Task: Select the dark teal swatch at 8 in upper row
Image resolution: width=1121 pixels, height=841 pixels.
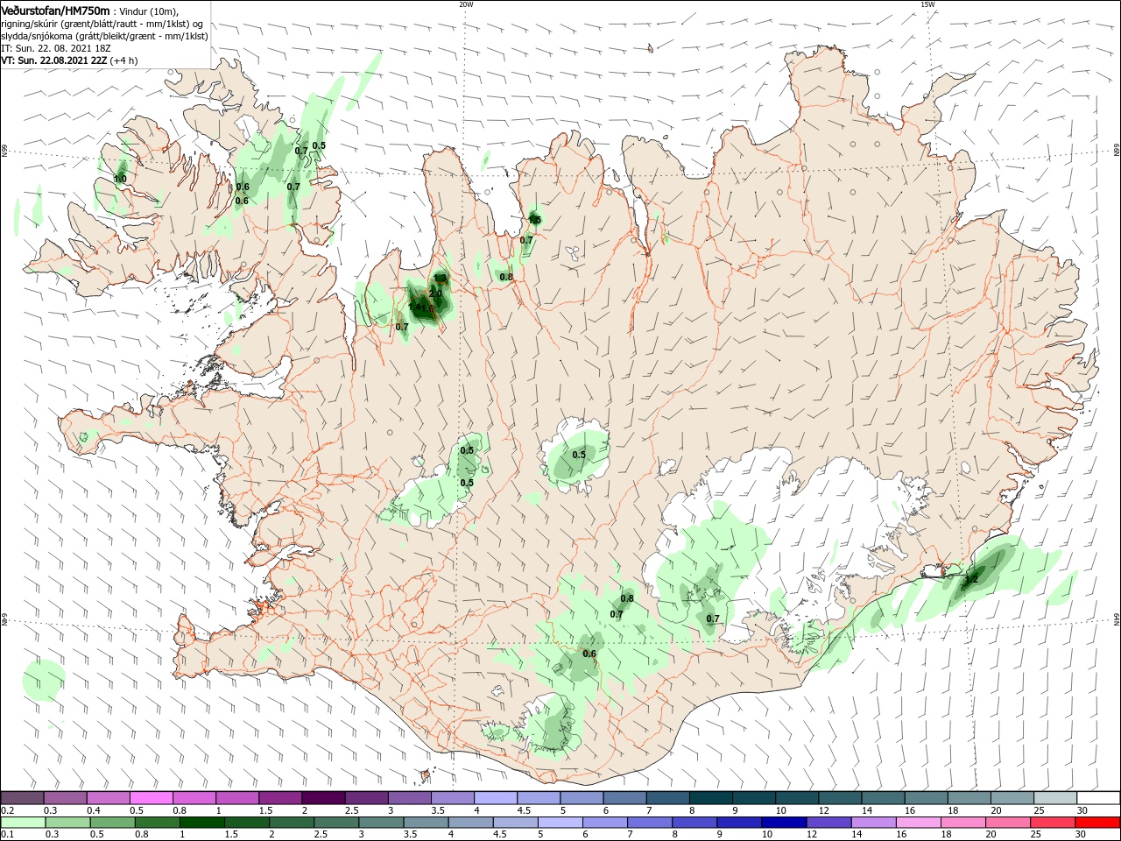Action: pyautogui.click(x=711, y=798)
